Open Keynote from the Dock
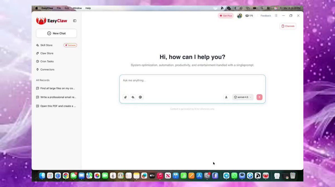Viewport: 335px width, 187px height. (176, 176)
